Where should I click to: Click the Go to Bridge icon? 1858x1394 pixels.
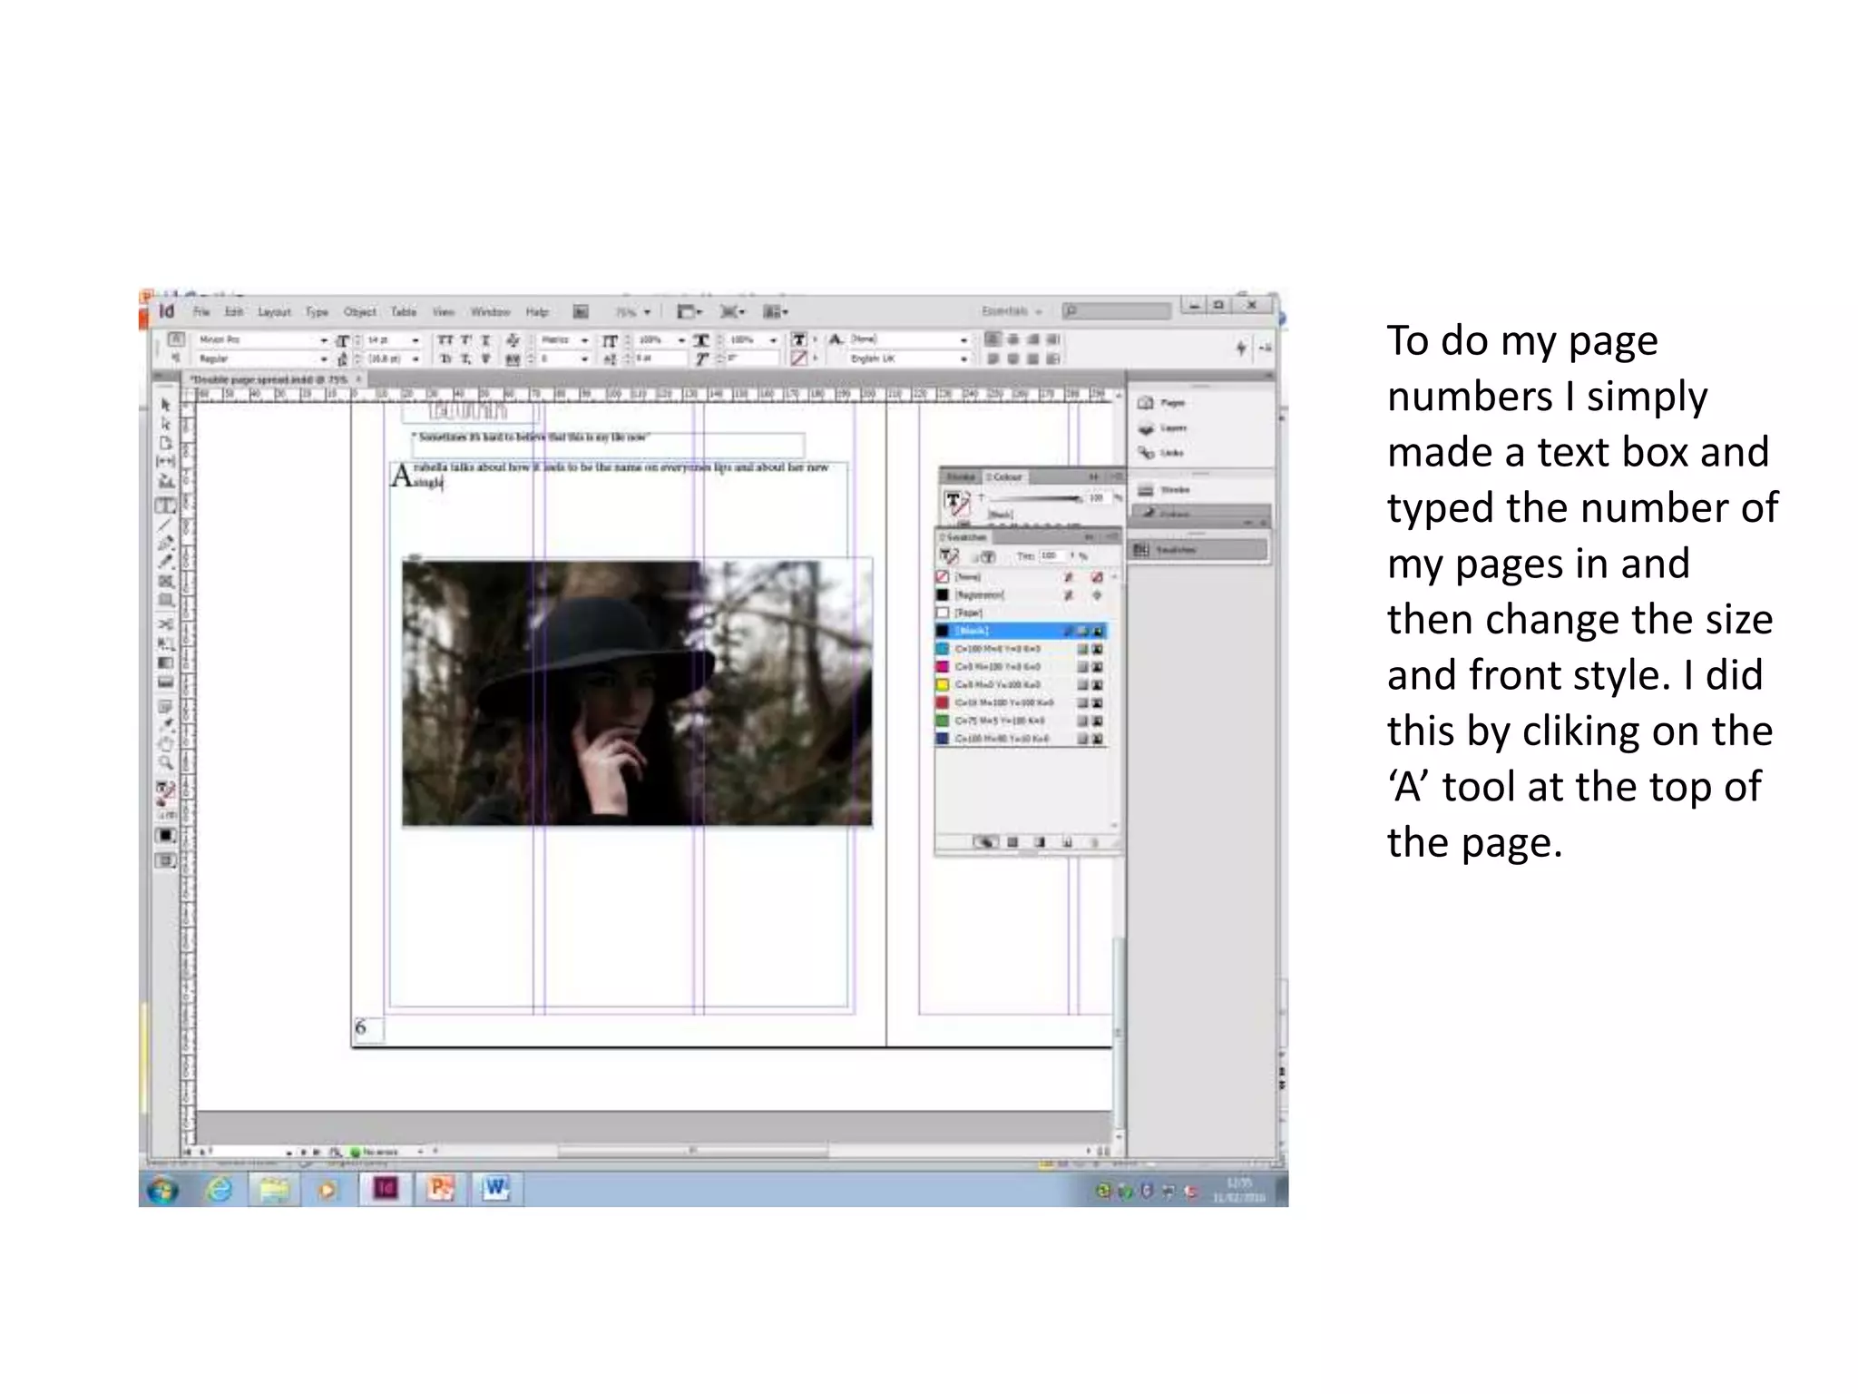coord(581,312)
